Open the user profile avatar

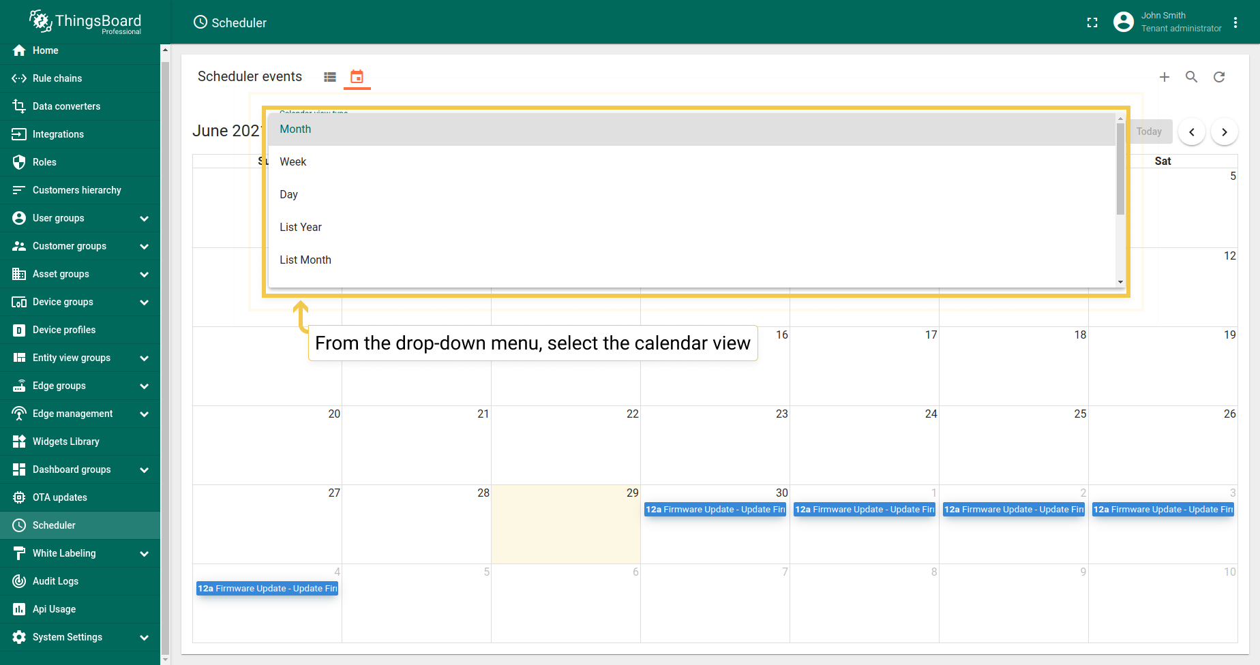click(1124, 22)
